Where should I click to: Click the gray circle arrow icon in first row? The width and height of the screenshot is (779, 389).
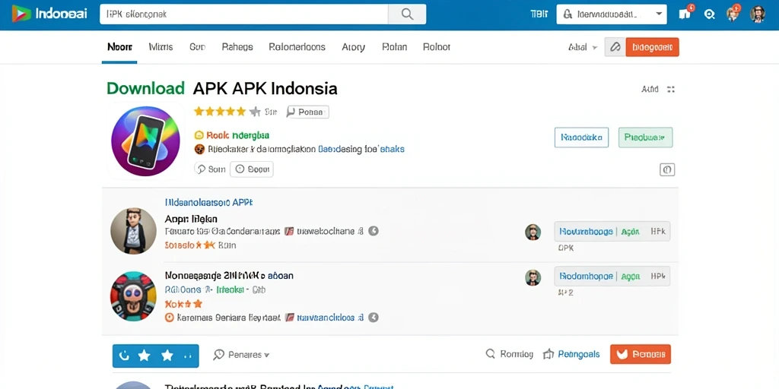coord(374,231)
